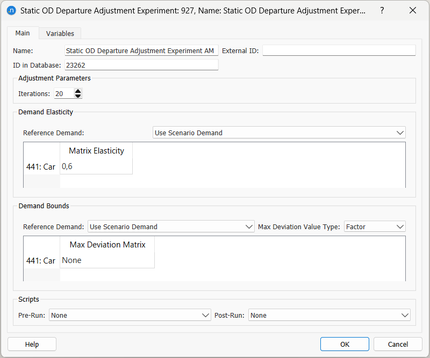The width and height of the screenshot is (430, 358).
Task: Dismiss the dialog with Cancel
Action: (x=397, y=344)
